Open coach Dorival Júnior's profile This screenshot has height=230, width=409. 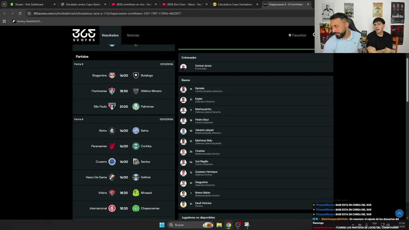[256, 67]
